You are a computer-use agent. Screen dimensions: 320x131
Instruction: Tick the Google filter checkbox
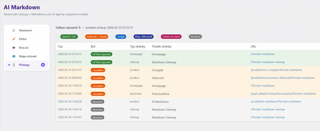click(112, 37)
